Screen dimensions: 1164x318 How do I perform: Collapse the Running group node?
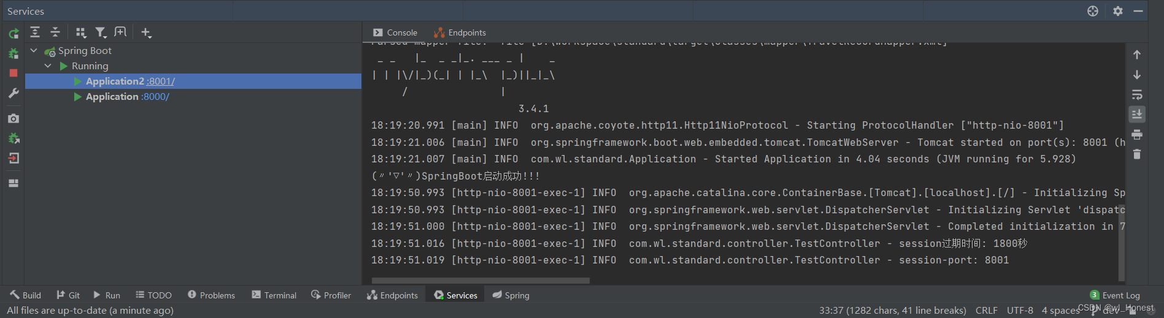48,66
